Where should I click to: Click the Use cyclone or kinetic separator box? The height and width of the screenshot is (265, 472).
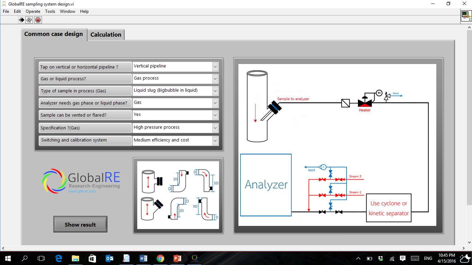click(x=389, y=208)
